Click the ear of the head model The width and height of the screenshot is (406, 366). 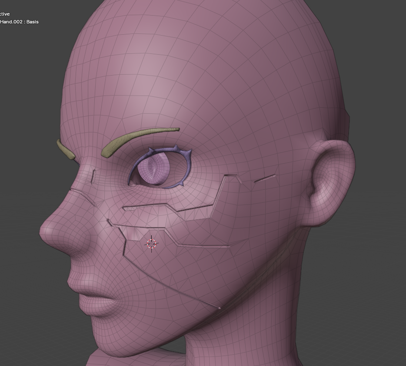333,184
